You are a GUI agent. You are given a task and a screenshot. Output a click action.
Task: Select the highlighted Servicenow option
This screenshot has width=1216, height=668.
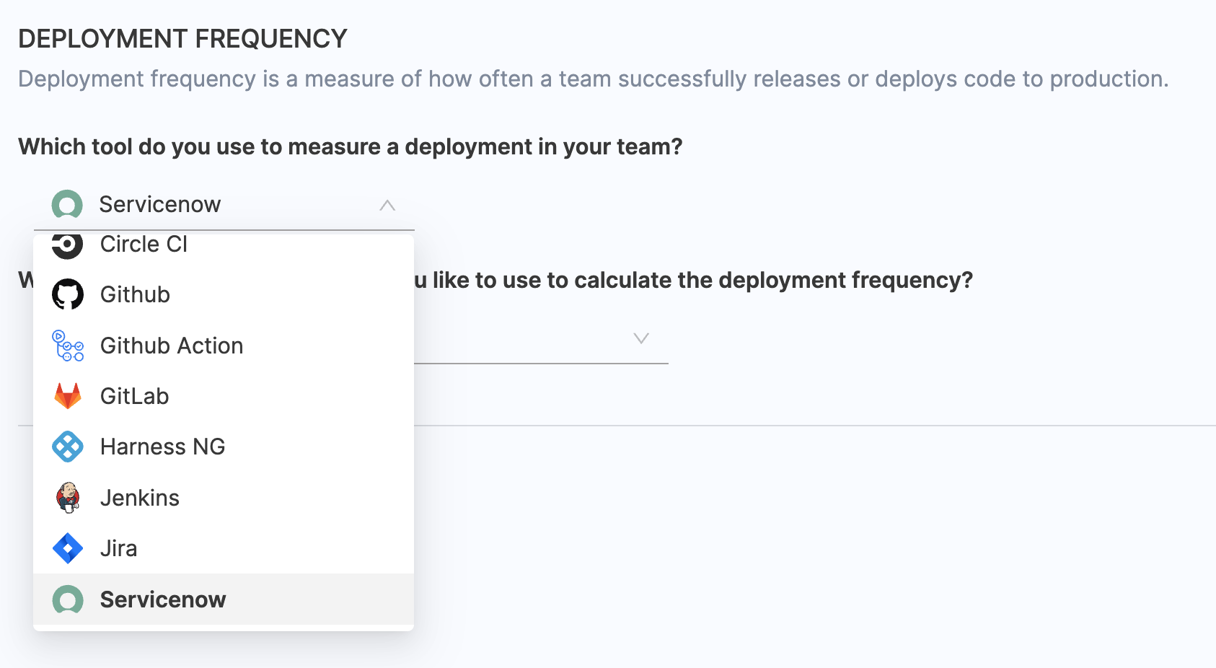tap(163, 599)
